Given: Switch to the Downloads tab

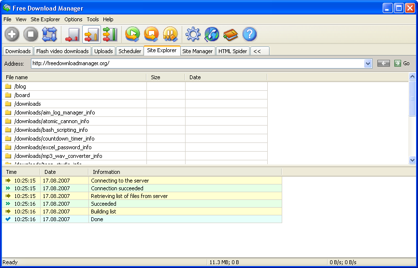Looking at the screenshot, I should [x=18, y=51].
